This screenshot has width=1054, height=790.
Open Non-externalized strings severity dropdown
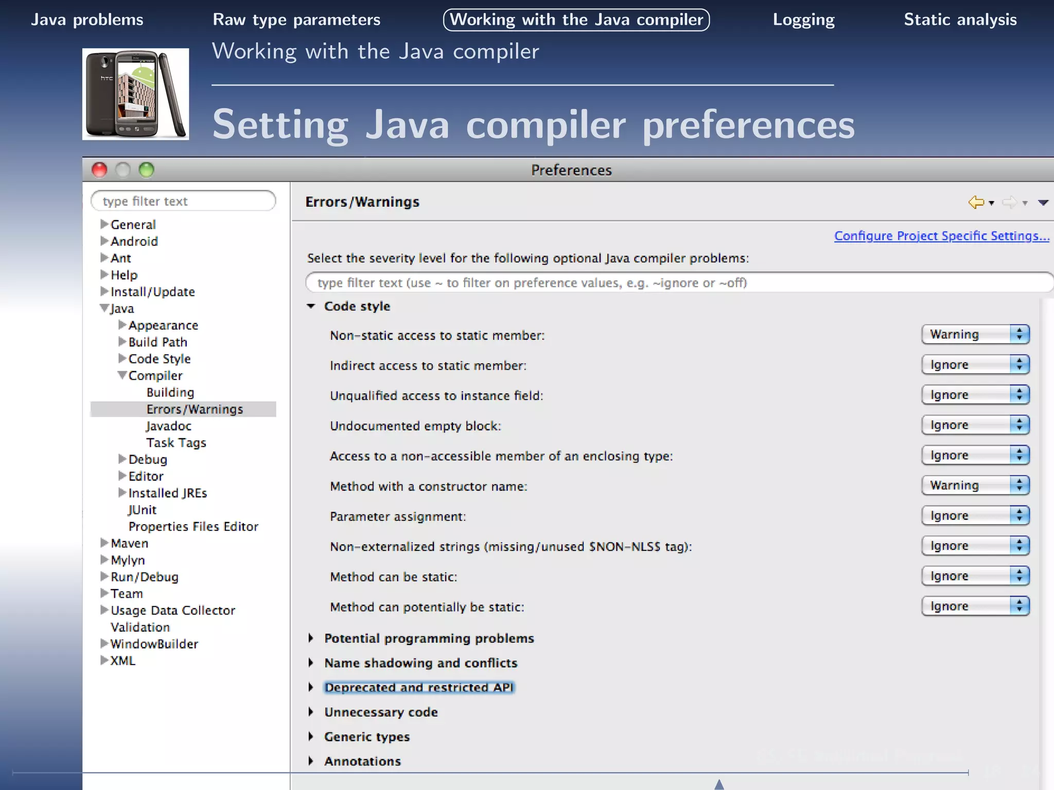pyautogui.click(x=975, y=546)
